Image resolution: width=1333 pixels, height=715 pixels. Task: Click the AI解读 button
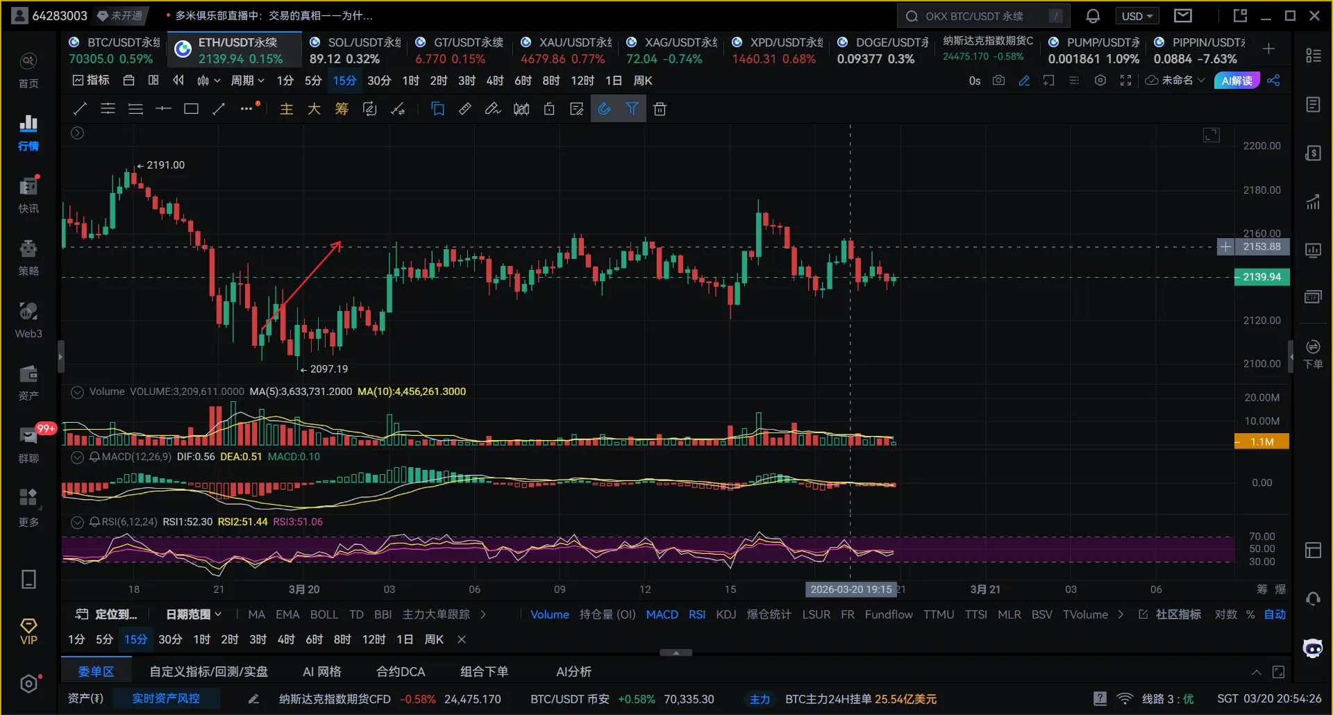(1237, 81)
